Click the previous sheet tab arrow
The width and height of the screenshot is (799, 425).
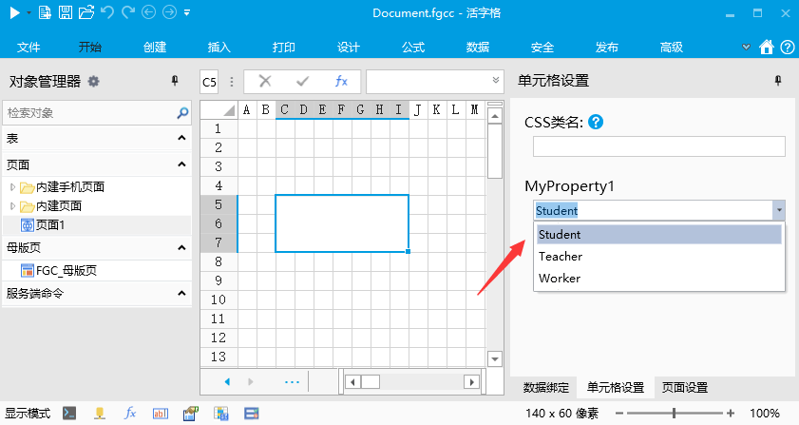[x=227, y=381]
